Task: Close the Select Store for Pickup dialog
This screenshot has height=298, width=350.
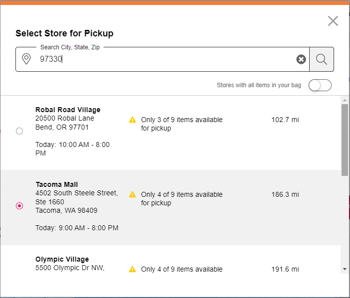Action: (333, 21)
